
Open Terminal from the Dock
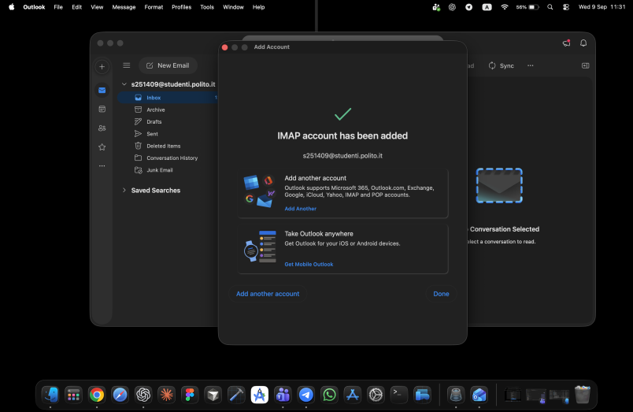point(399,395)
